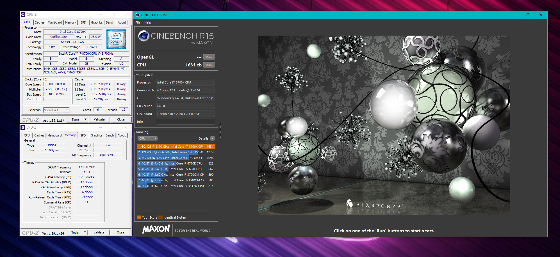Viewport: 560px width, 257px height.
Task: Switch to About tab in top CPU-Z window
Action: coord(122,22)
